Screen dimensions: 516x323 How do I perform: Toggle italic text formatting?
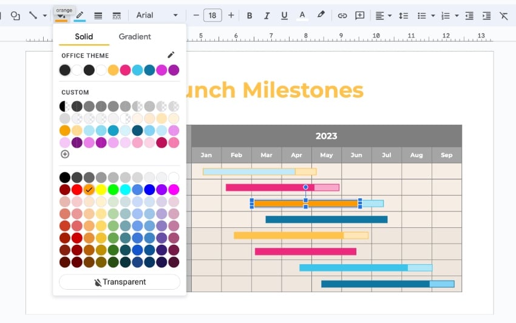267,15
